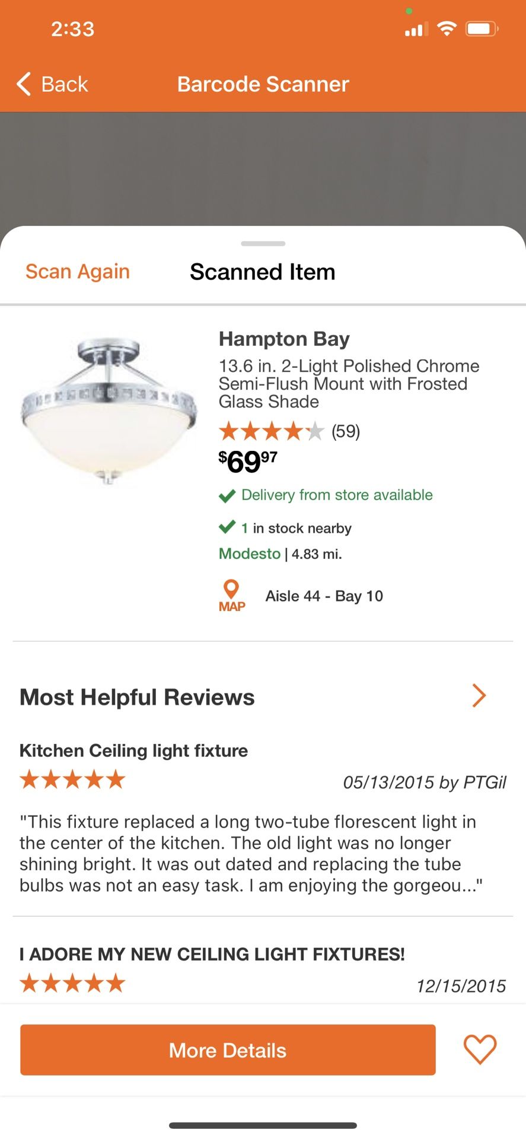526x1139 pixels.
Task: Select the Scanned Item heading
Action: click(x=263, y=272)
